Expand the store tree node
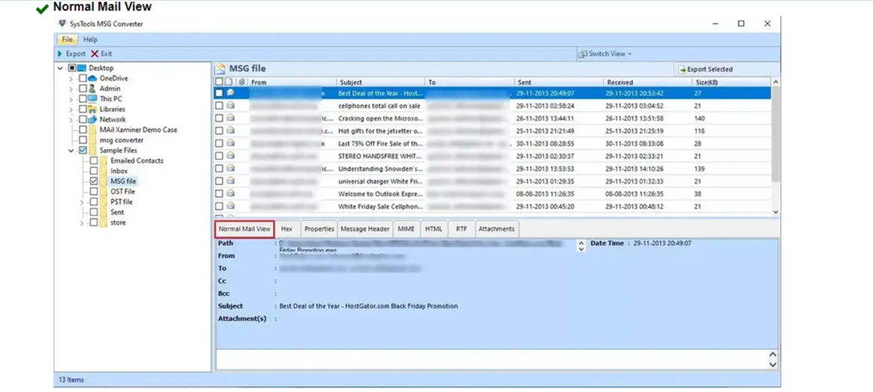 (x=82, y=222)
